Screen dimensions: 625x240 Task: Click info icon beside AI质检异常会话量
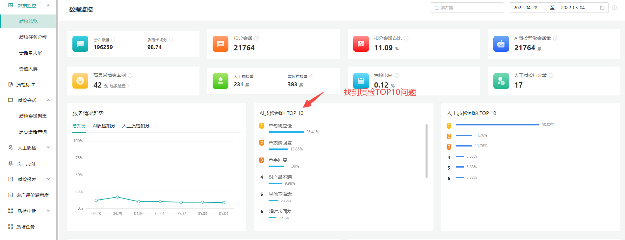point(555,38)
